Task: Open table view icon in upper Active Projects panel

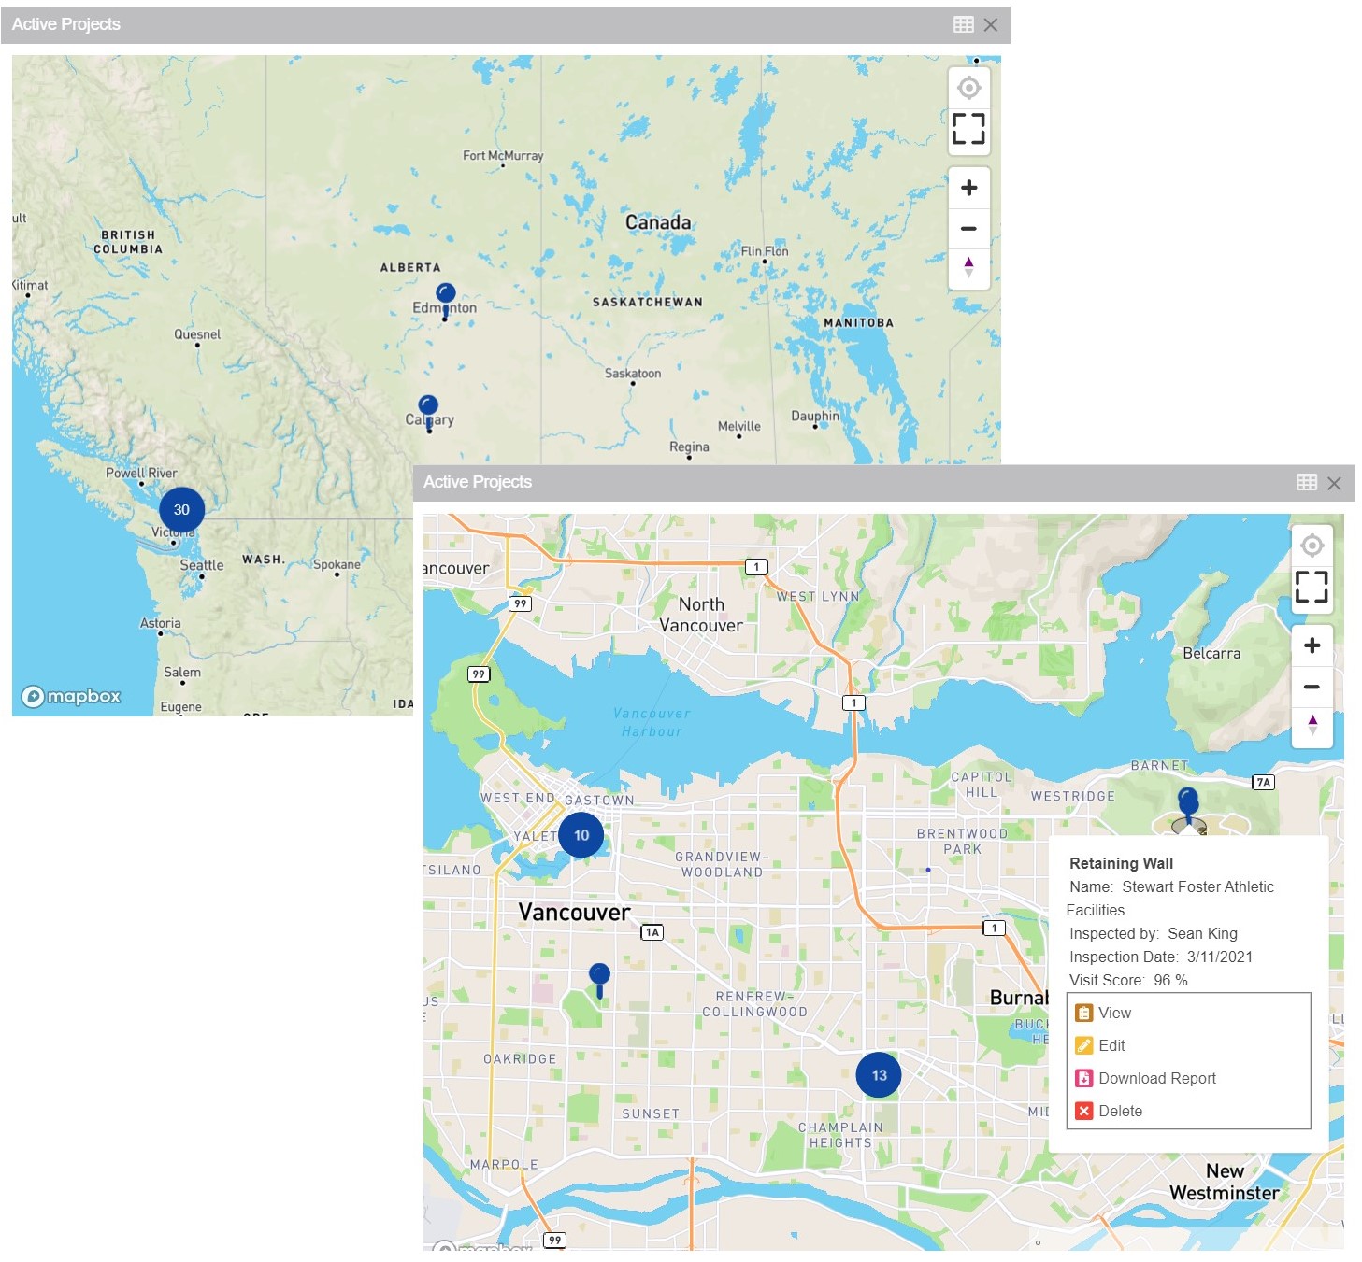Action: point(963,24)
